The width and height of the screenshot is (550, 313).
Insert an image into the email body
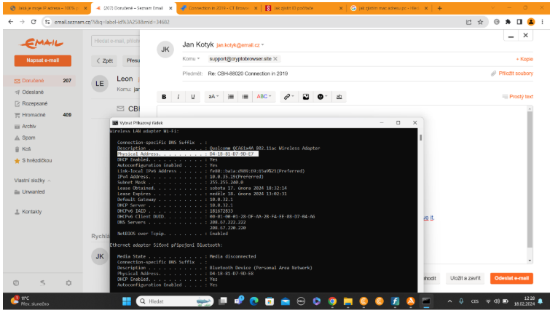[x=306, y=97]
